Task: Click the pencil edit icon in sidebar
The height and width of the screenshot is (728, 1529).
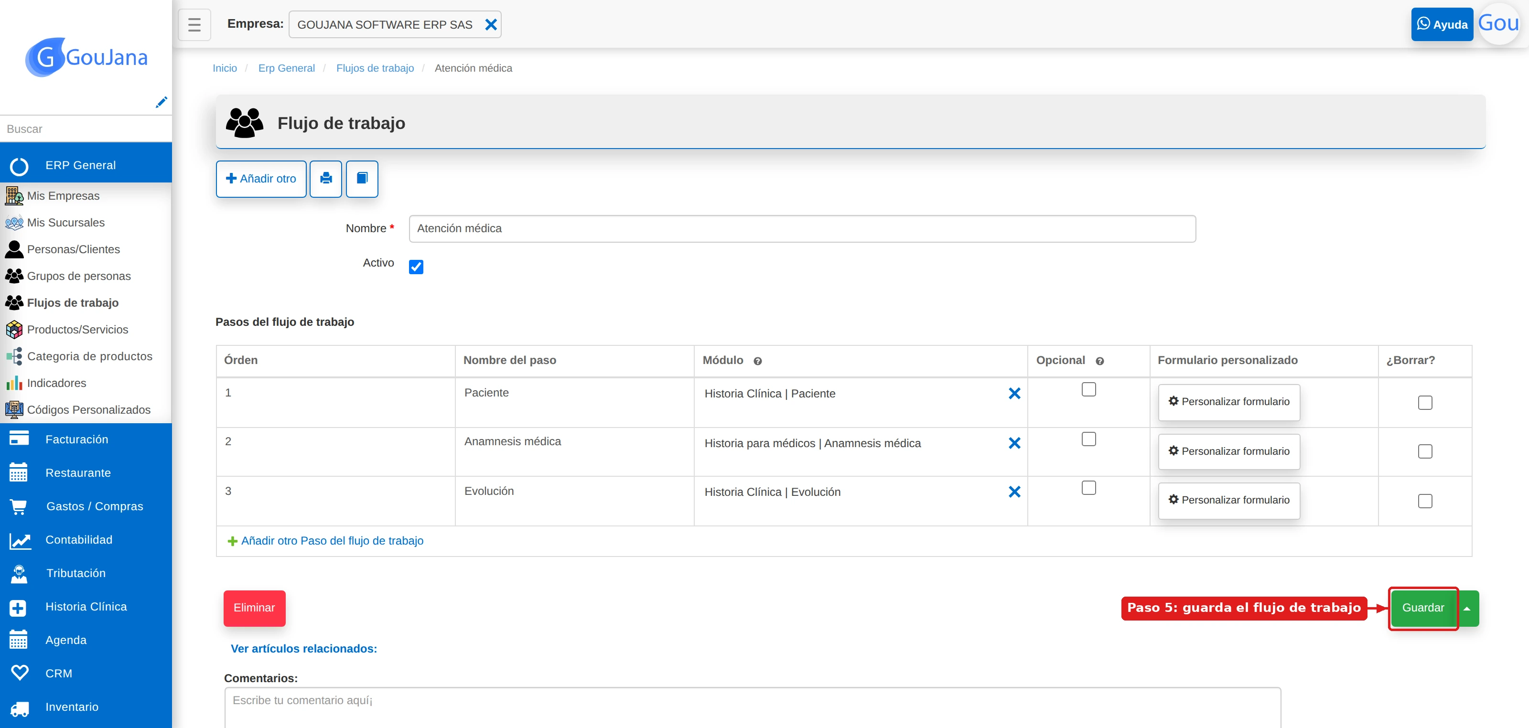Action: tap(161, 102)
